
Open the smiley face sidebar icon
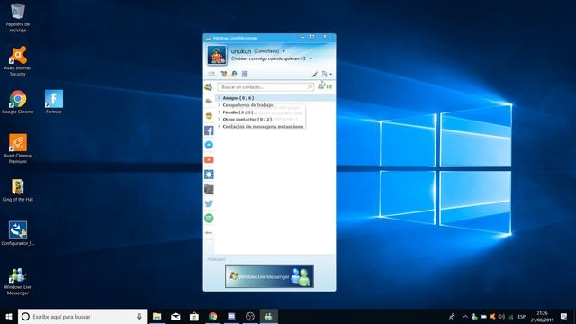point(209,116)
